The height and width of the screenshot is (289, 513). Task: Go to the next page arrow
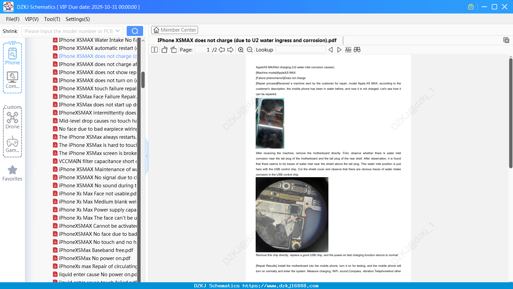tap(230, 50)
